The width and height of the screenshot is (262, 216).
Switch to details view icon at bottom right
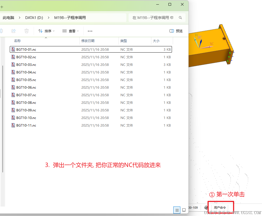[x=177, y=210]
